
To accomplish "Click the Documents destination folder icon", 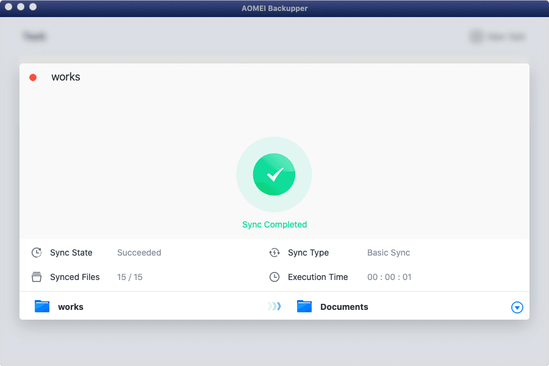I will [x=304, y=306].
